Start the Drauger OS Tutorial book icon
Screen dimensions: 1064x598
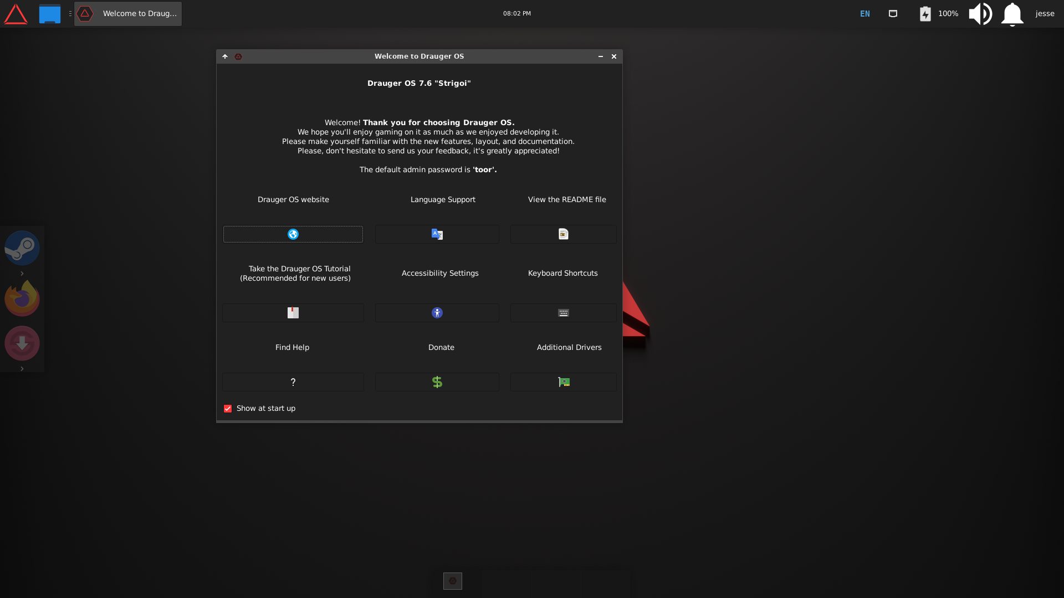[x=293, y=313]
